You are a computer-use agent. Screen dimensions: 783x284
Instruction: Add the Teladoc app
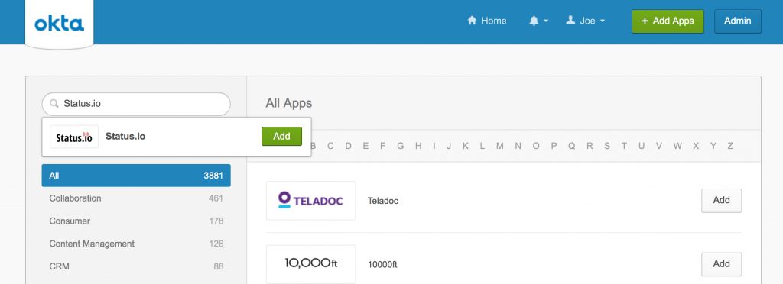point(721,200)
